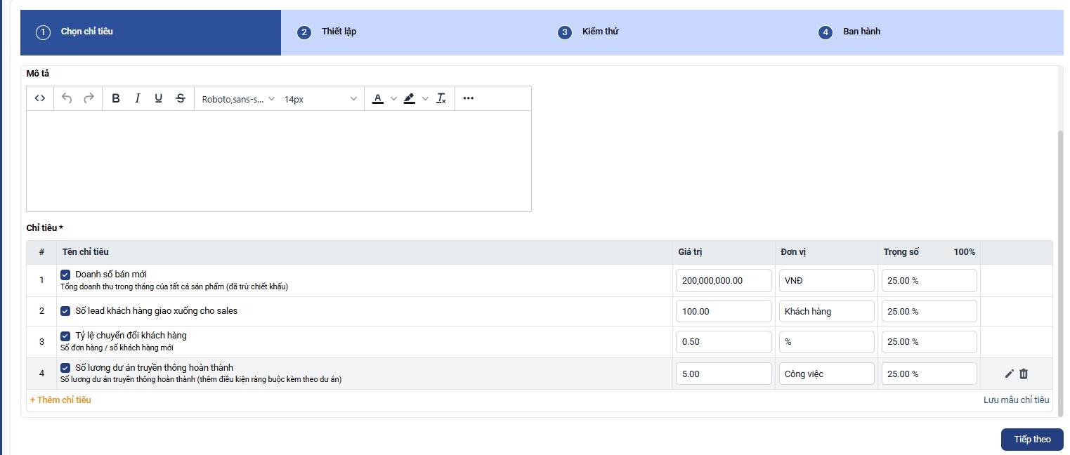This screenshot has width=1070, height=455.
Task: Delete row 4 using the trash icon
Action: click(1024, 374)
